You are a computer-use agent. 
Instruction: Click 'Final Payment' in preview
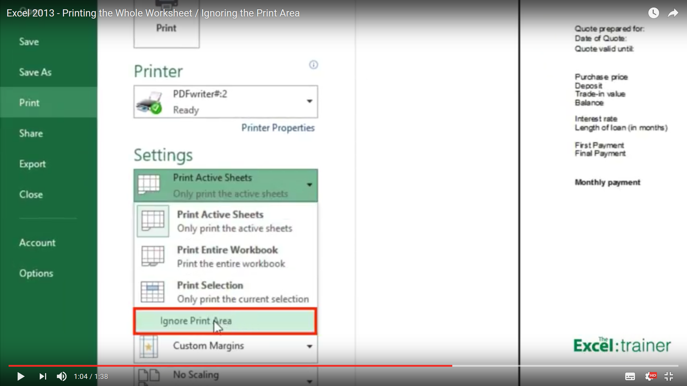coord(600,153)
